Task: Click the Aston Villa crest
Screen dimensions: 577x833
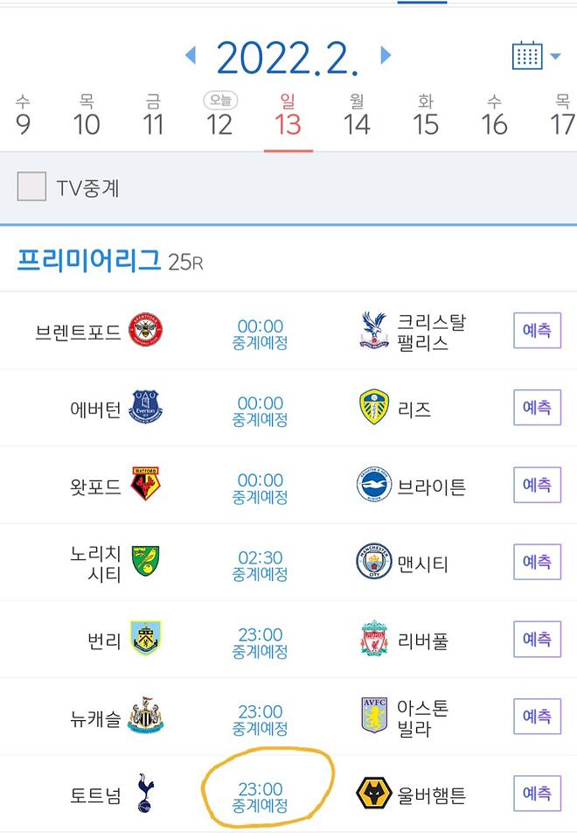Action: coord(374,716)
